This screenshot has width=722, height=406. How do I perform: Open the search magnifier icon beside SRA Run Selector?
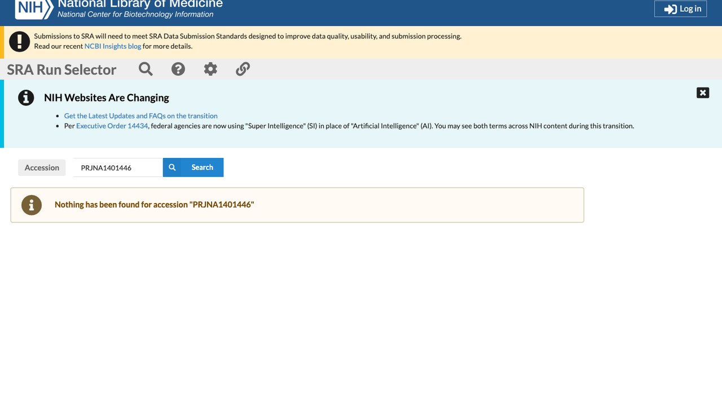pos(146,69)
